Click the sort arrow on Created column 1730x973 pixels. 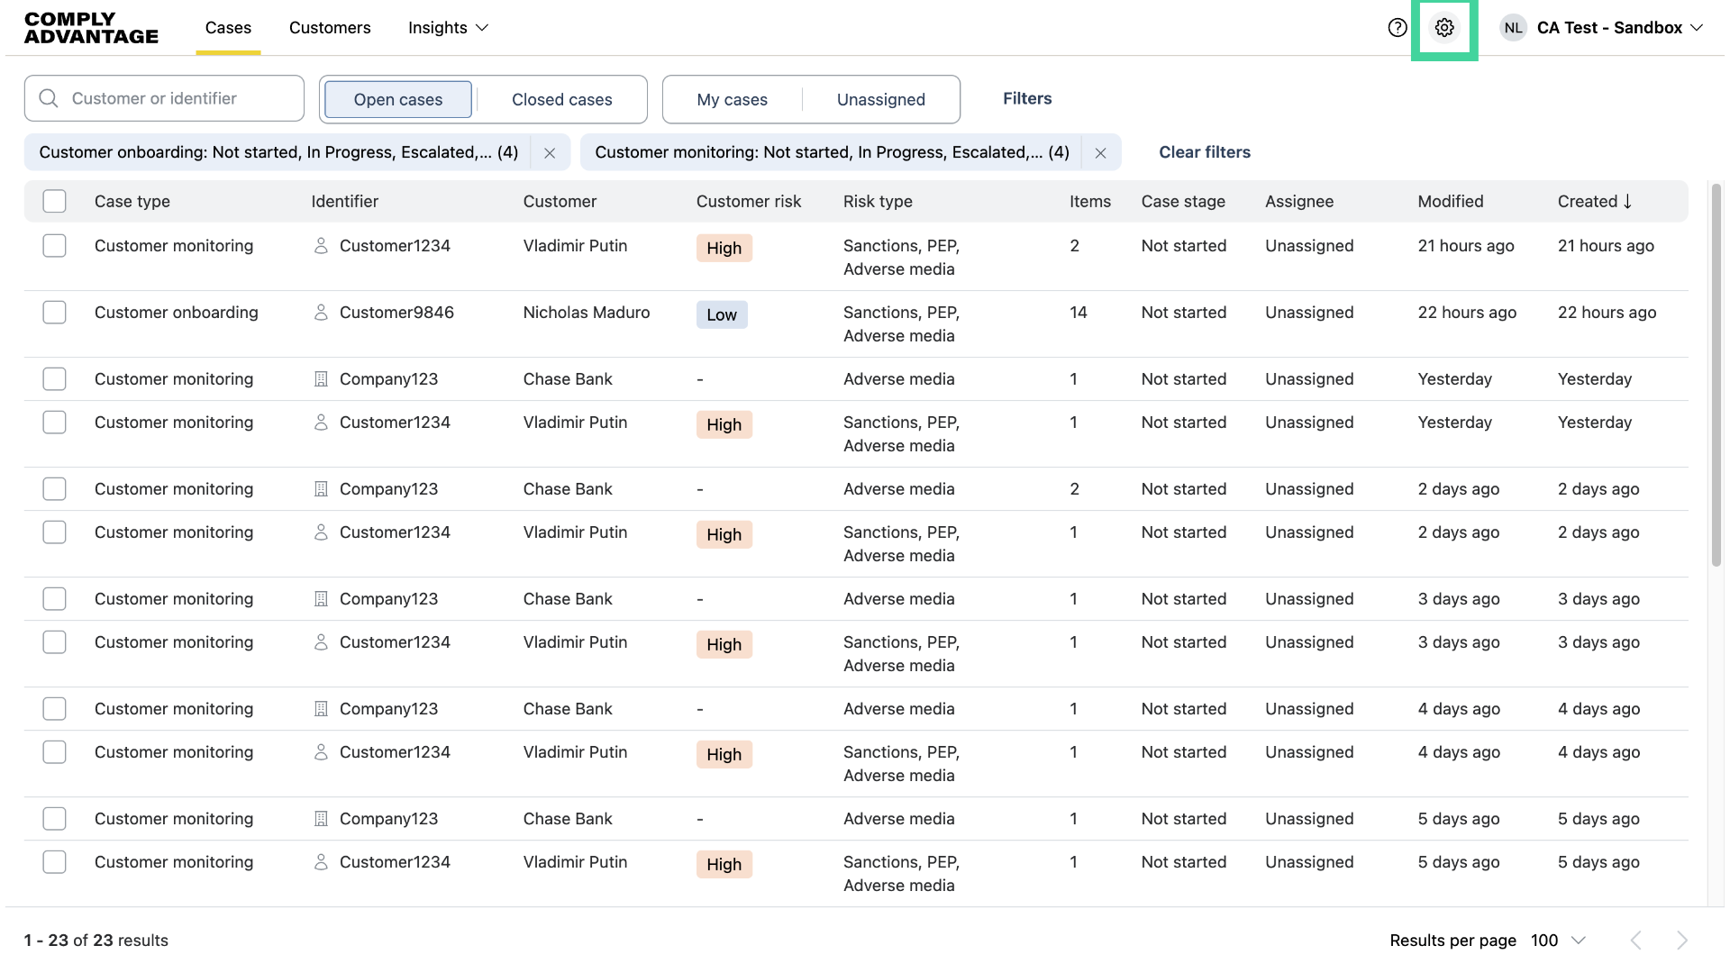1627,202
